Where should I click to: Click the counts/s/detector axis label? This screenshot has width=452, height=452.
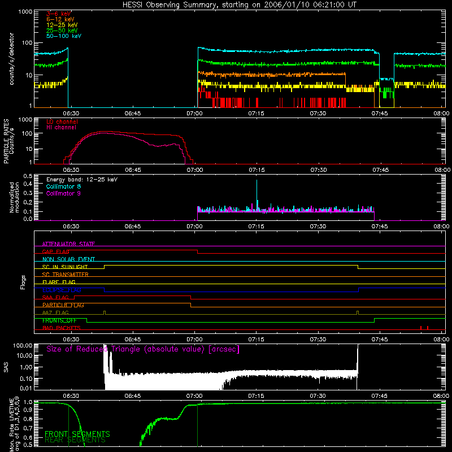pos(11,59)
